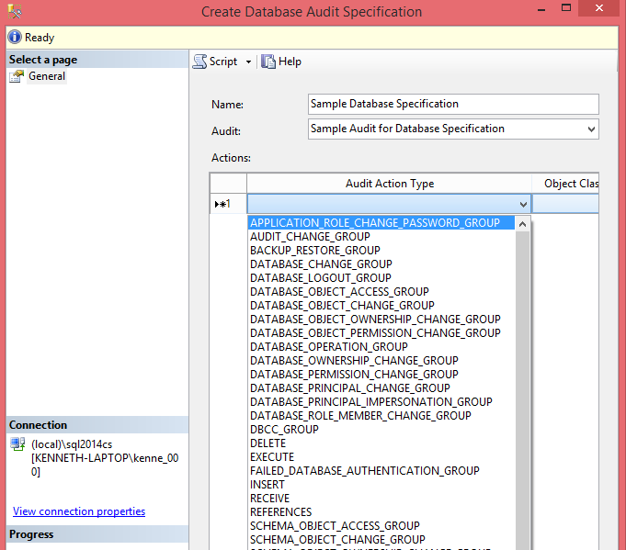Select the EXECUTE audit action

coord(272,457)
